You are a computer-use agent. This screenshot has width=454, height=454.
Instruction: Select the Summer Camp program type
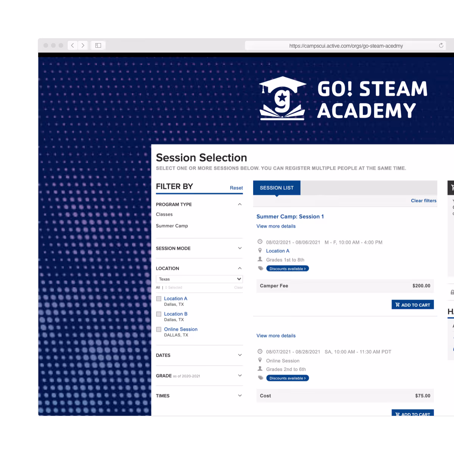click(172, 225)
